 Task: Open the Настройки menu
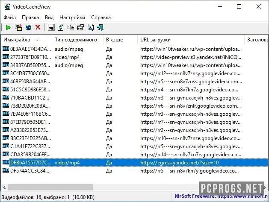[72, 18]
